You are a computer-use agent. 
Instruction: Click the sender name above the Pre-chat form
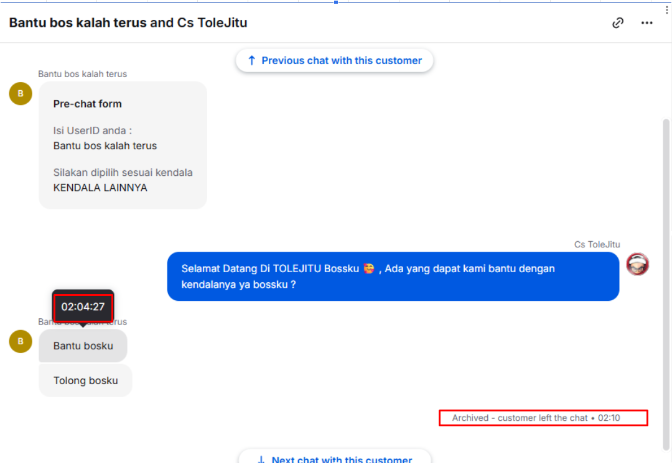pos(83,74)
